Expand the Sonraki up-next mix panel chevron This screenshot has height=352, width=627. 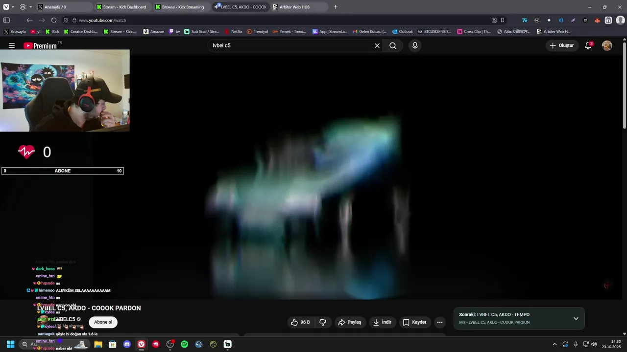click(576, 318)
